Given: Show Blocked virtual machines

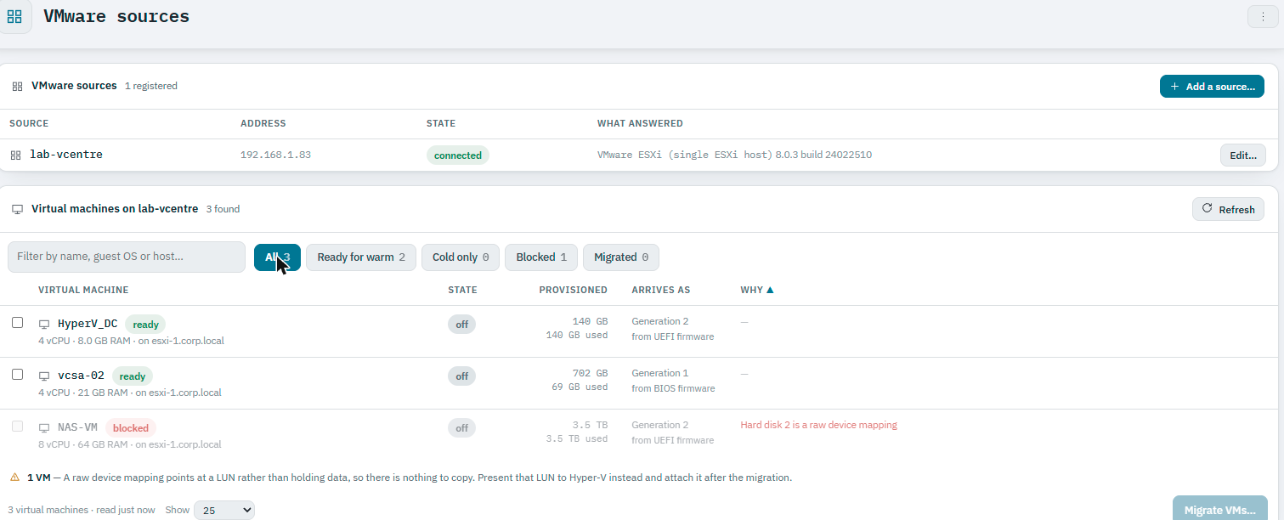Looking at the screenshot, I should tap(541, 257).
